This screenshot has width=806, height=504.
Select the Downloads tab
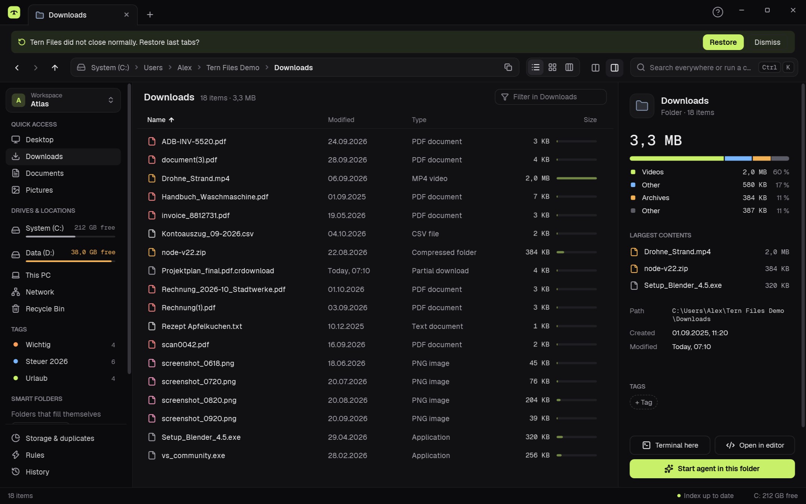(x=83, y=15)
